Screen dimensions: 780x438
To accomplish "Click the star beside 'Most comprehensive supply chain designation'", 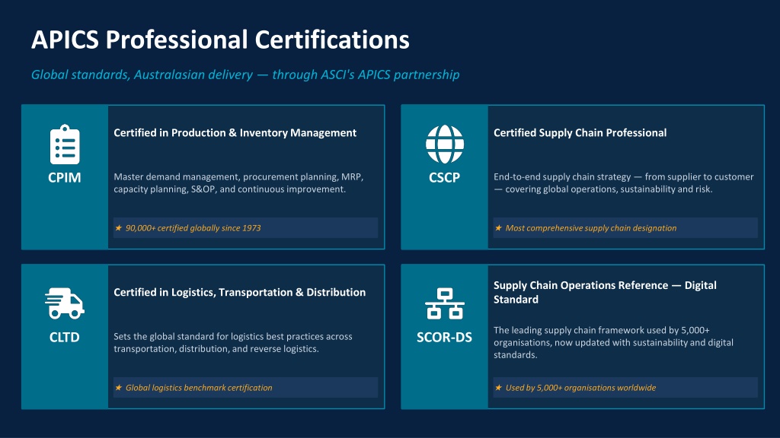I will tap(498, 228).
